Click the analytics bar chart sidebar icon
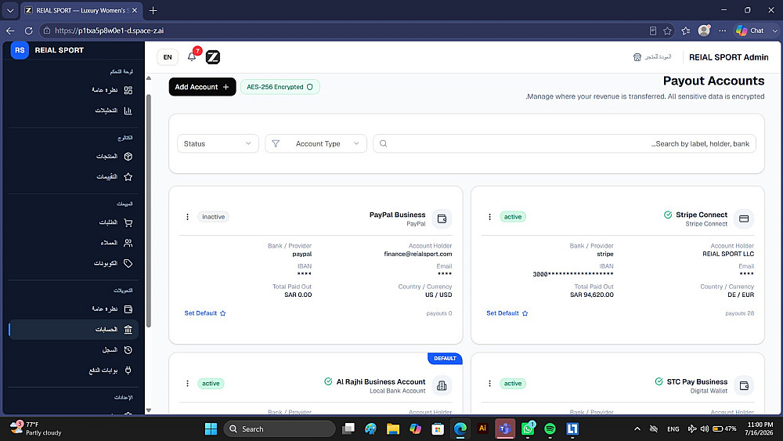This screenshot has width=783, height=441. click(128, 110)
